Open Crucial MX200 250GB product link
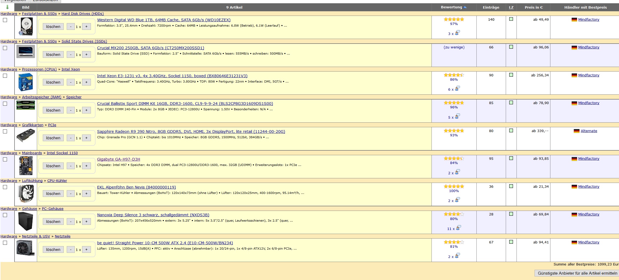 pyautogui.click(x=151, y=48)
